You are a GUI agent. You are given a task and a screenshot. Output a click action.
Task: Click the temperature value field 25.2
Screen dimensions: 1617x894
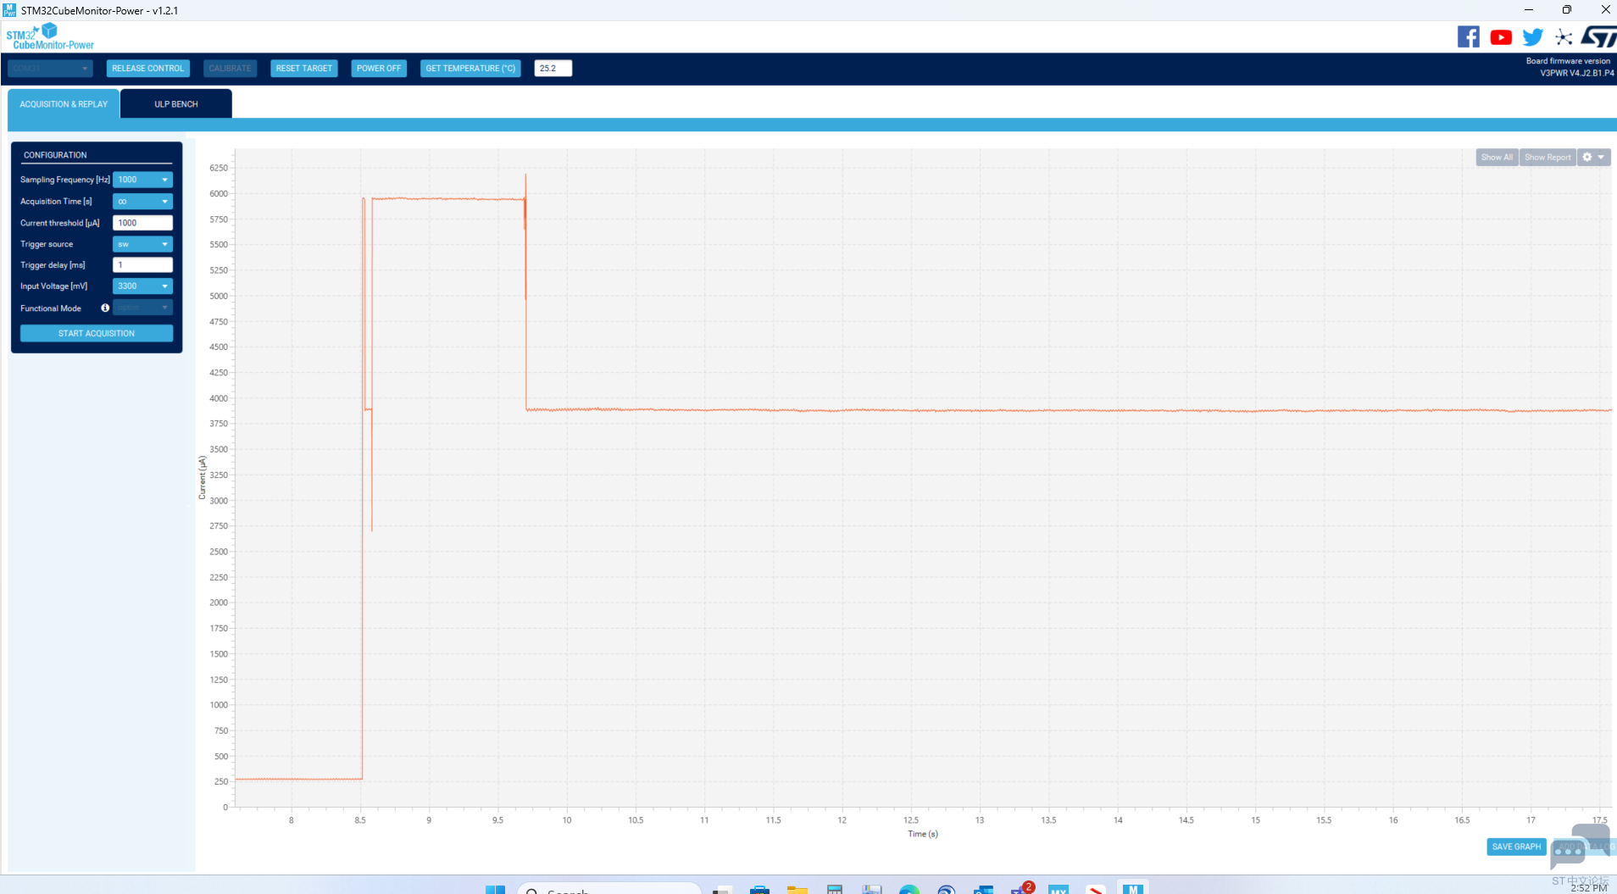553,68
